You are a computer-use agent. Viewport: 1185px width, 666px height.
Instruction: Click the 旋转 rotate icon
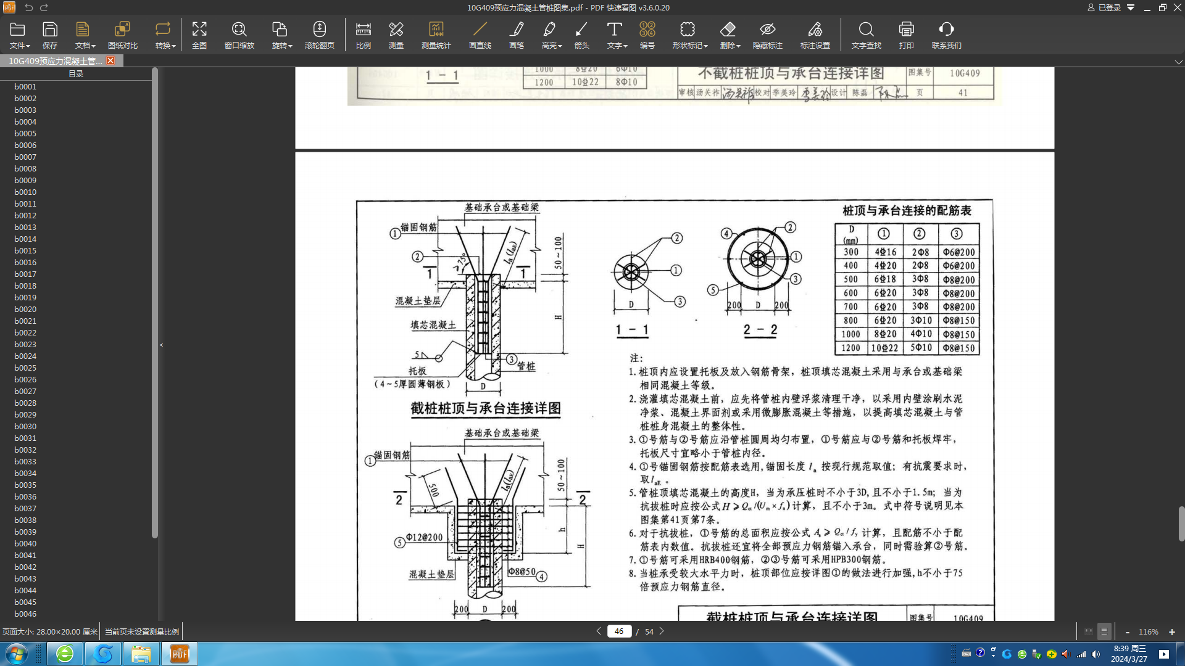tap(280, 29)
